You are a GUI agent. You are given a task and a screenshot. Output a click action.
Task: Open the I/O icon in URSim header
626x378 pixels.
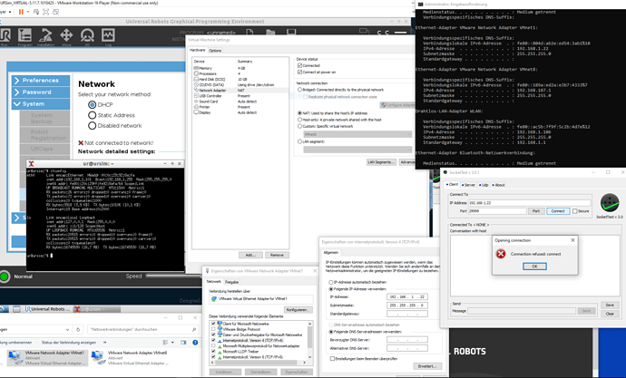[87, 36]
